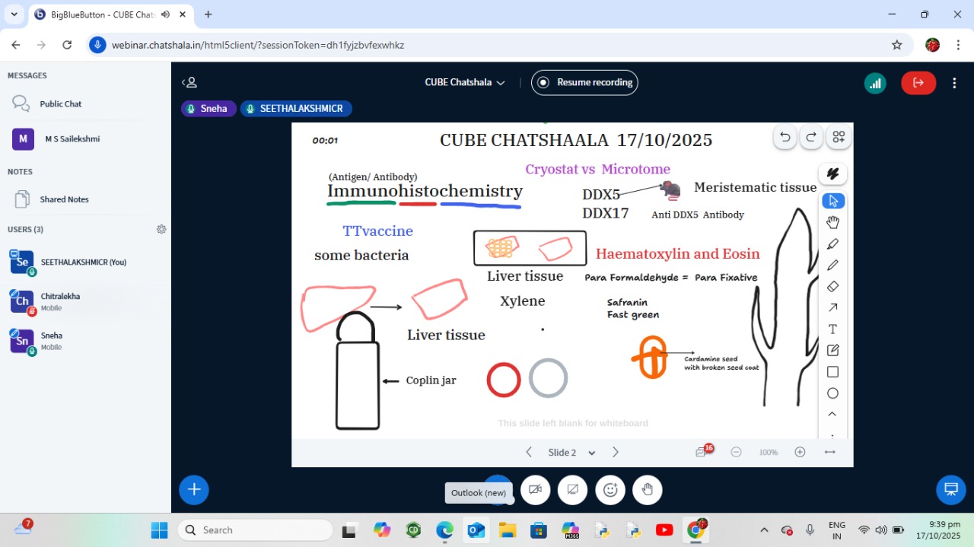The width and height of the screenshot is (974, 547).
Task: Undo the last whiteboard action
Action: click(x=785, y=137)
